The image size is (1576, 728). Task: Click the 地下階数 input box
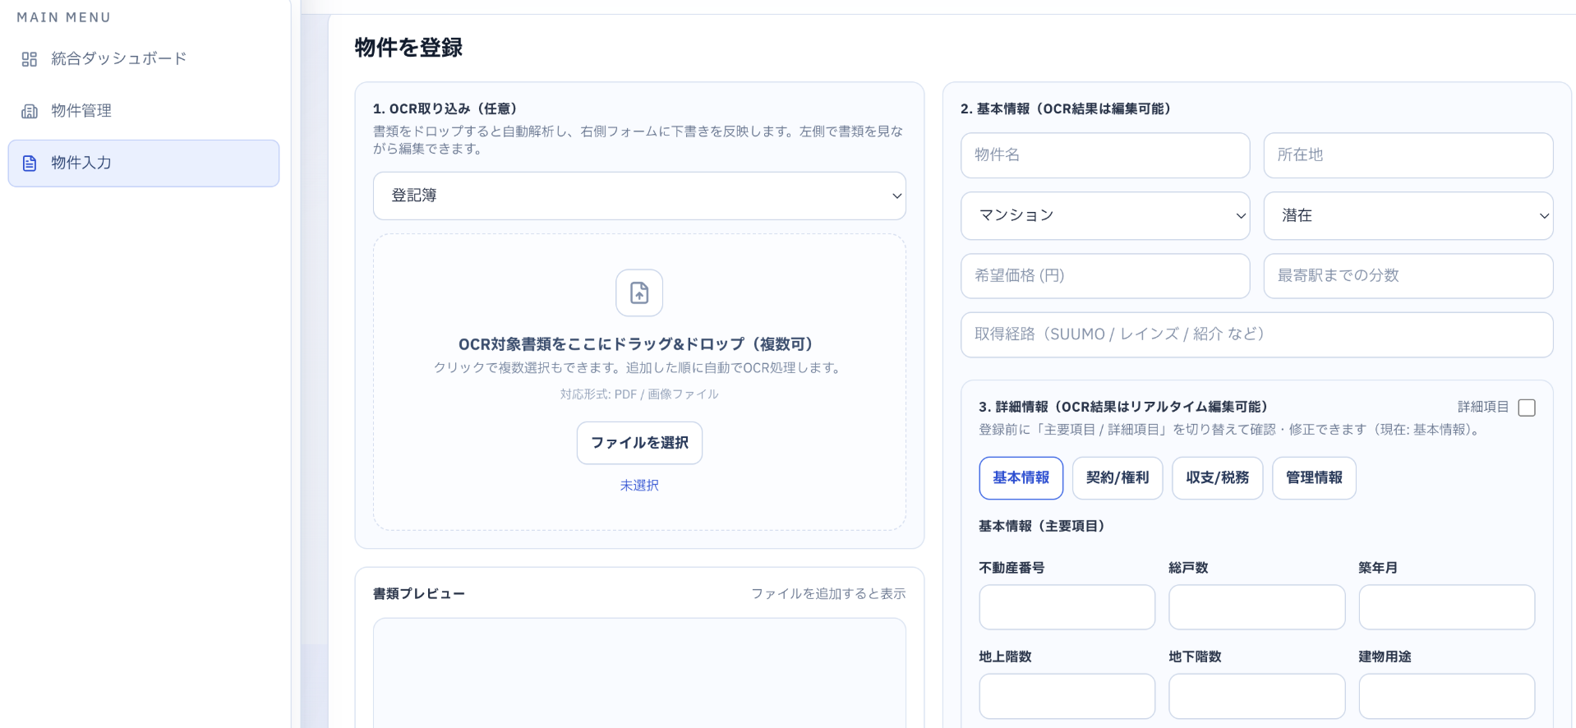click(x=1257, y=696)
